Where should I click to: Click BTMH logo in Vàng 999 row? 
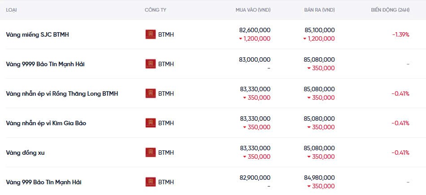click(x=151, y=182)
